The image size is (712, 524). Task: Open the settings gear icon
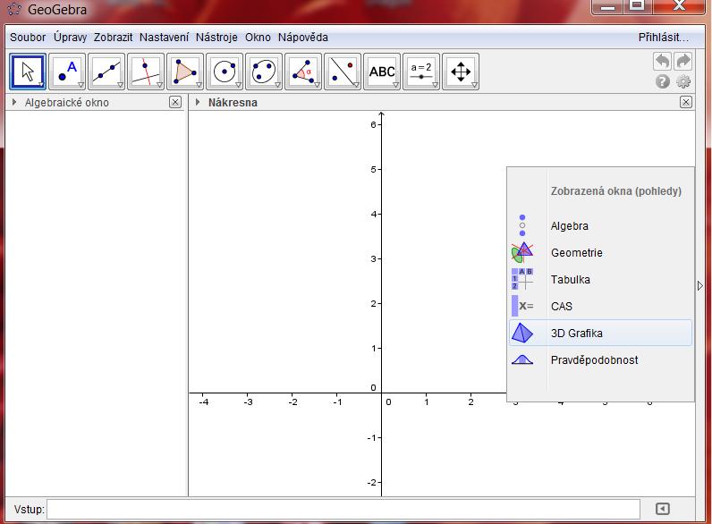tap(683, 81)
